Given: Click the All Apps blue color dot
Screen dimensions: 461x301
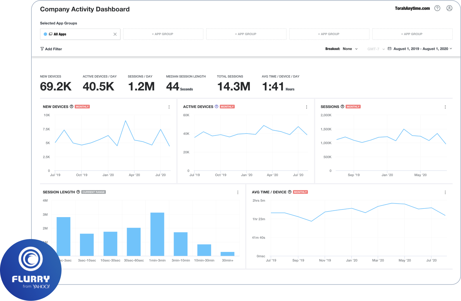Looking at the screenshot, I should pos(45,34).
